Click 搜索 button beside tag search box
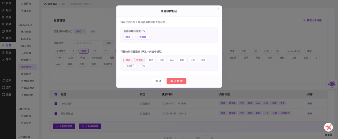 (109, 43)
